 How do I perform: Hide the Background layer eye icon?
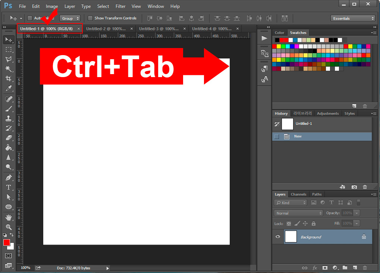[x=278, y=237]
